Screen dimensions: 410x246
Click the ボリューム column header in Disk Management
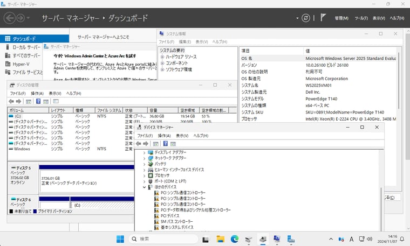[28, 110]
